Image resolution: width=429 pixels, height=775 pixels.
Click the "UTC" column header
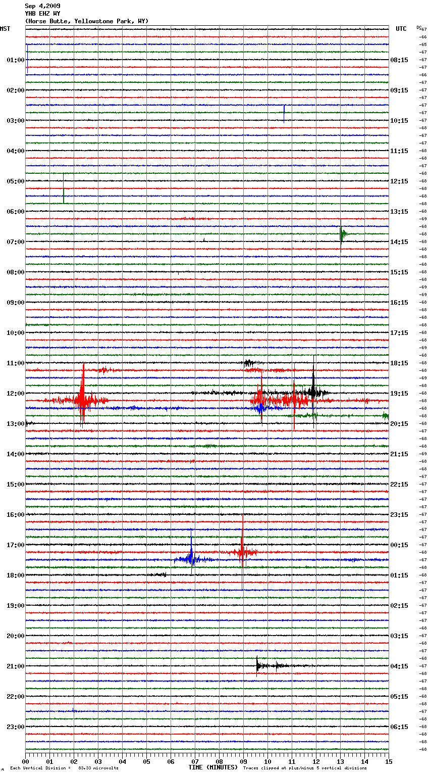pos(401,29)
